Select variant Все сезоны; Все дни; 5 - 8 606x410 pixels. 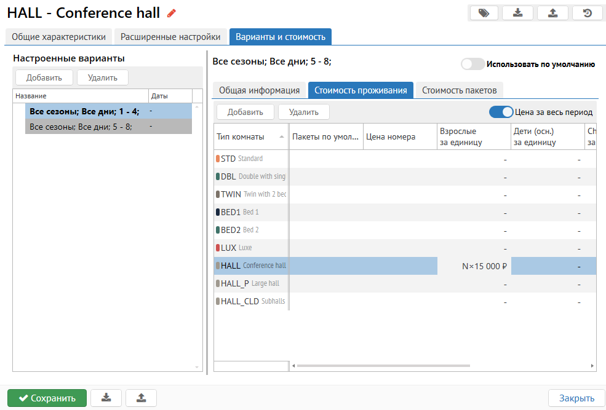tap(81, 127)
